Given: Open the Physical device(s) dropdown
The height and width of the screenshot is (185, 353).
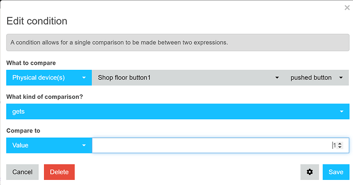Looking at the screenshot, I should 49,77.
